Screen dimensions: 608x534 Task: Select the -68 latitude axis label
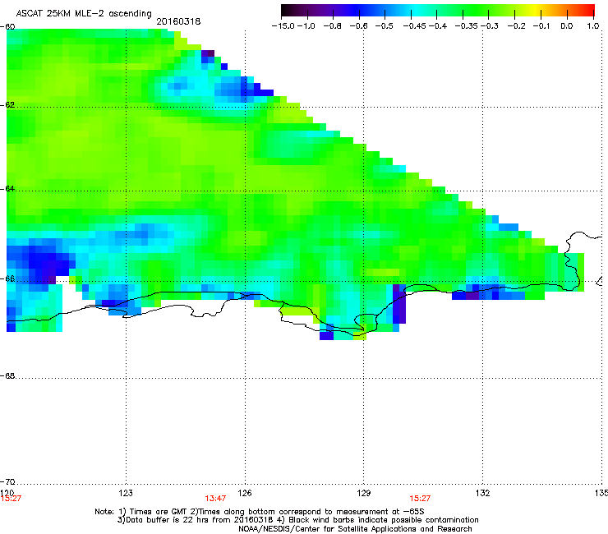pos(7,375)
